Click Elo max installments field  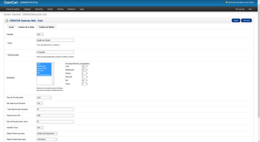pyautogui.click(x=84, y=80)
